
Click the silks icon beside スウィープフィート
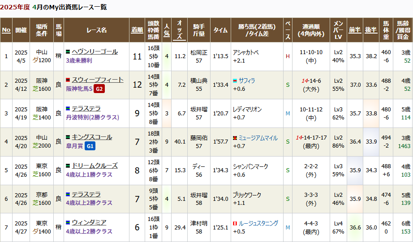[68, 81]
